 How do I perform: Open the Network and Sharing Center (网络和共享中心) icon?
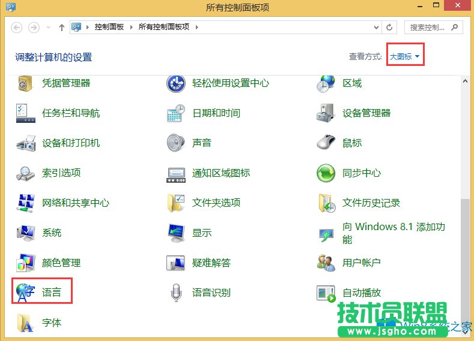coord(25,203)
